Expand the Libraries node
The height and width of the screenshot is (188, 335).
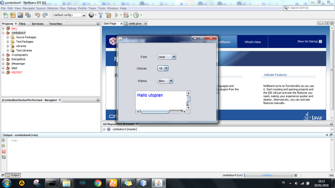coord(8,46)
